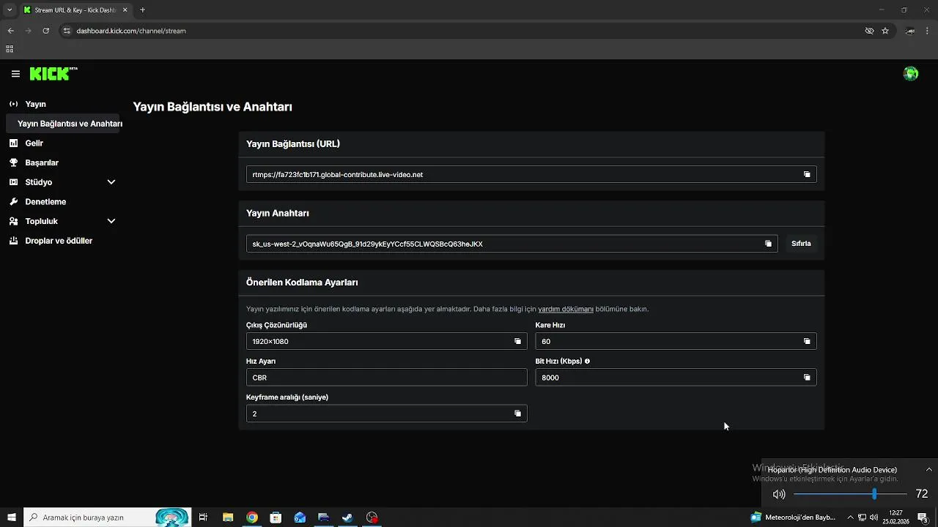Copy the keyframe interval value
This screenshot has height=527, width=938.
pos(517,414)
